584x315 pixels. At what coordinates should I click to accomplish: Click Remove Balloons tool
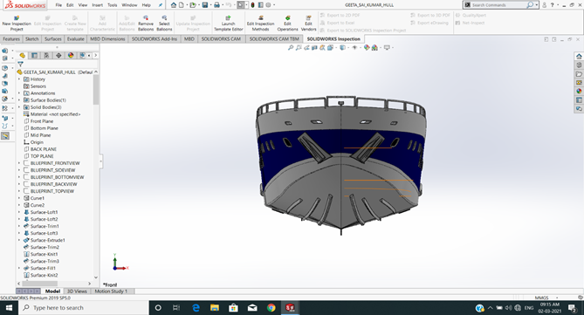(146, 23)
